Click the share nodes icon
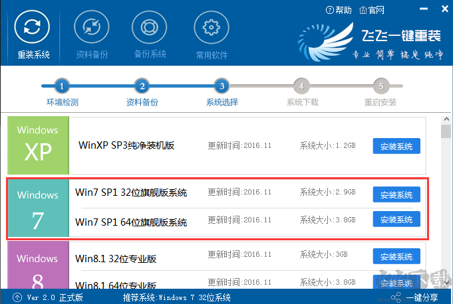The image size is (453, 304). [x=396, y=297]
